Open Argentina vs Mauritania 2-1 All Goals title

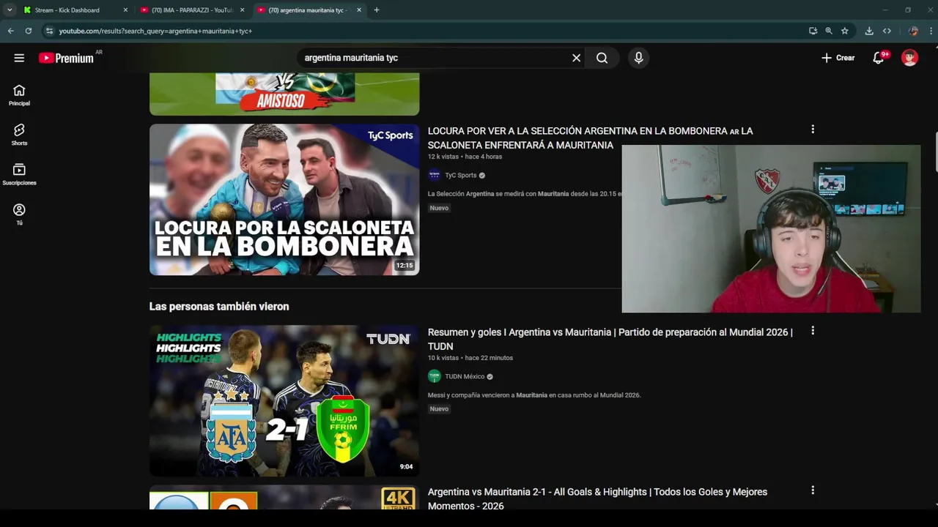pyautogui.click(x=597, y=498)
